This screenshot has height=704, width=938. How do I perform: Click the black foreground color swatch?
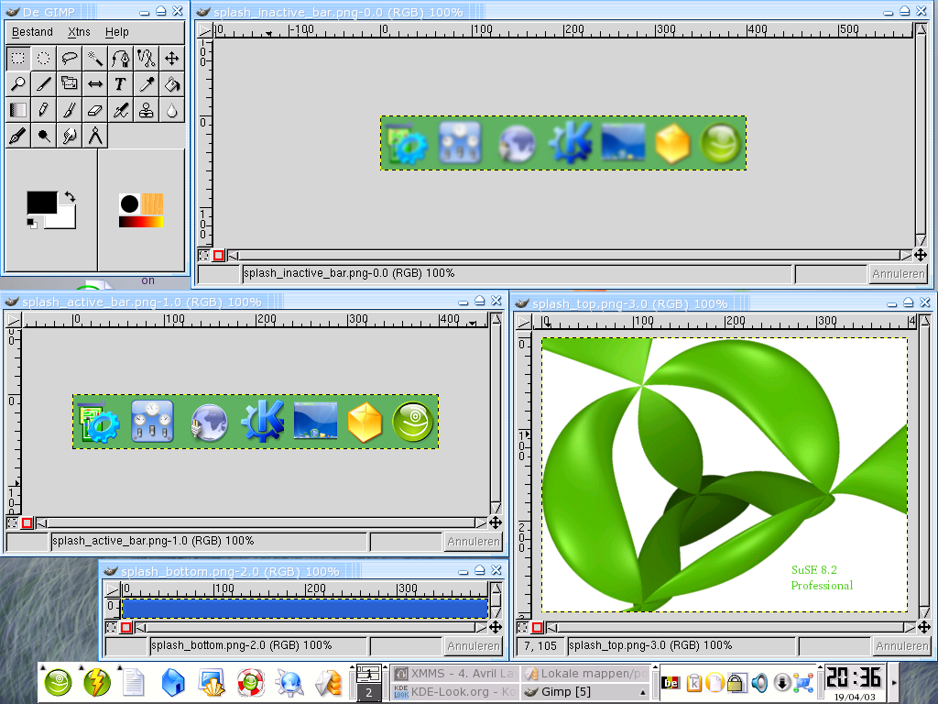pyautogui.click(x=42, y=203)
